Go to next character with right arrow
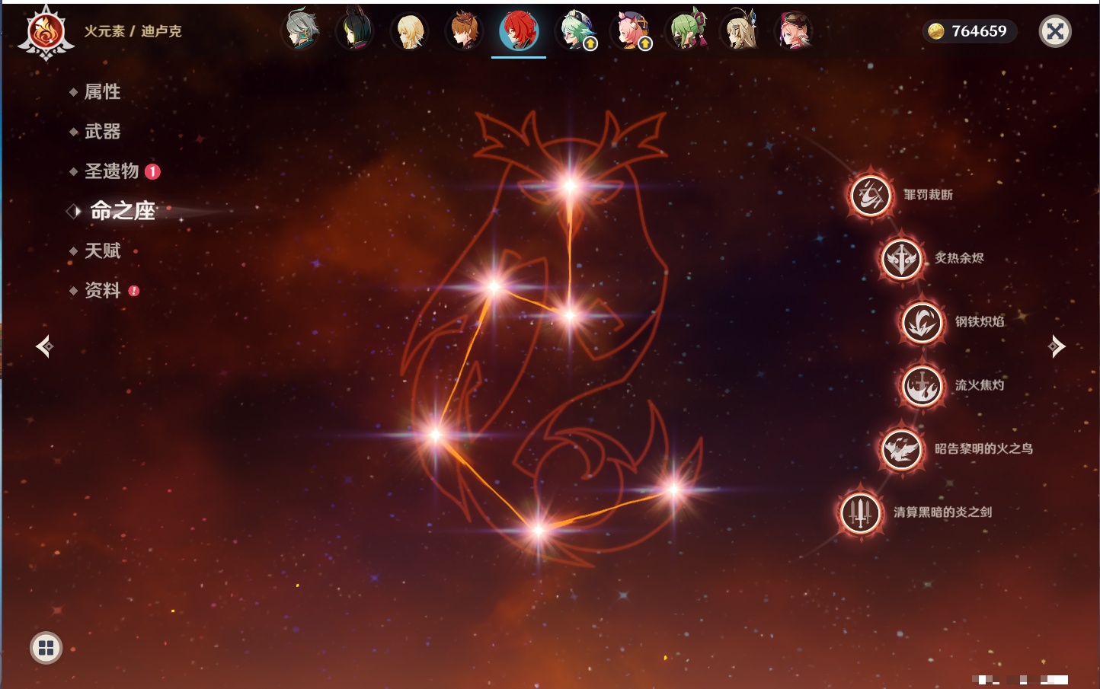 (x=1056, y=346)
